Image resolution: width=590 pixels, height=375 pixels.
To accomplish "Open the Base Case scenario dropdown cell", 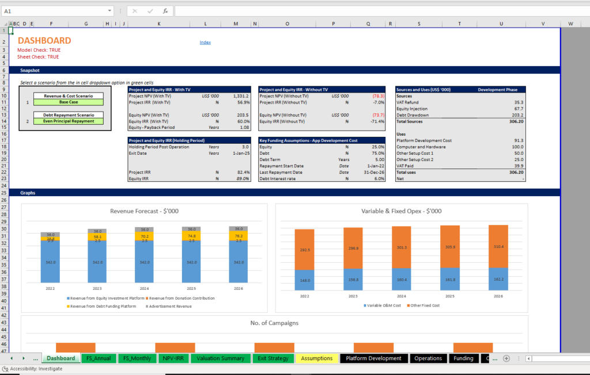I will click(68, 102).
